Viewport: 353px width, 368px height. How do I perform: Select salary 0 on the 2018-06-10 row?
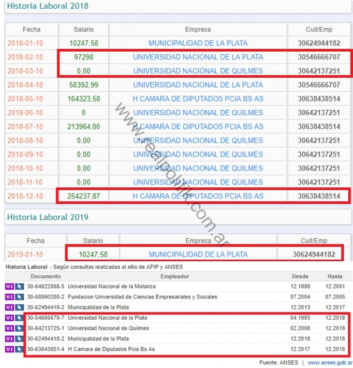[84, 113]
